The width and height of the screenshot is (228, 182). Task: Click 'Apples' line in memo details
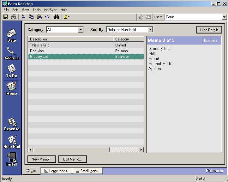coord(154,69)
